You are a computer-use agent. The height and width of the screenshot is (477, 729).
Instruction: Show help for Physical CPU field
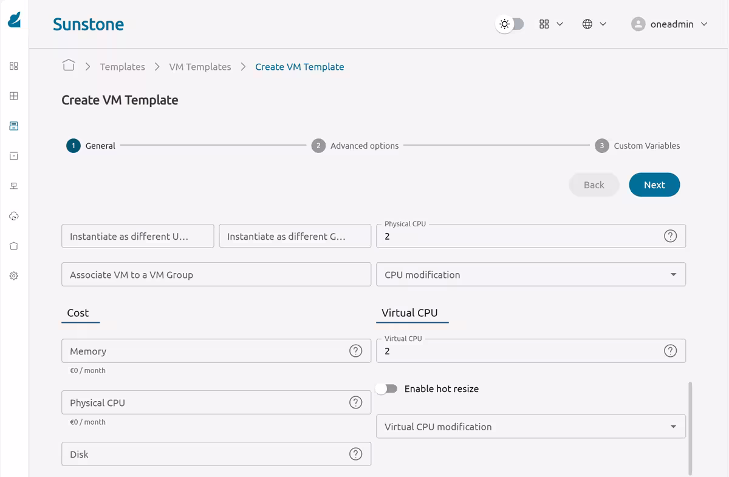pyautogui.click(x=670, y=236)
